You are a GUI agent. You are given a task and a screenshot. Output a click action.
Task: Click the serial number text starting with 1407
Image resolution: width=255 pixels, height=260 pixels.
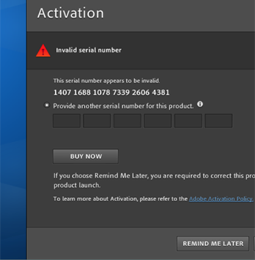111,93
